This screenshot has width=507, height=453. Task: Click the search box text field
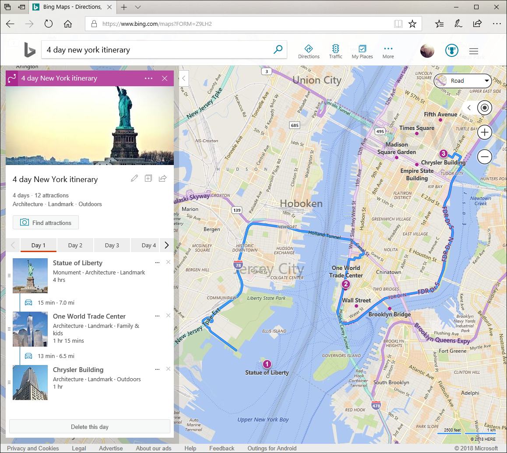(x=157, y=50)
